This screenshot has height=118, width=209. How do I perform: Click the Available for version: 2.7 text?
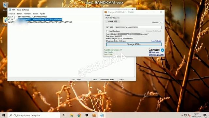click(x=113, y=50)
